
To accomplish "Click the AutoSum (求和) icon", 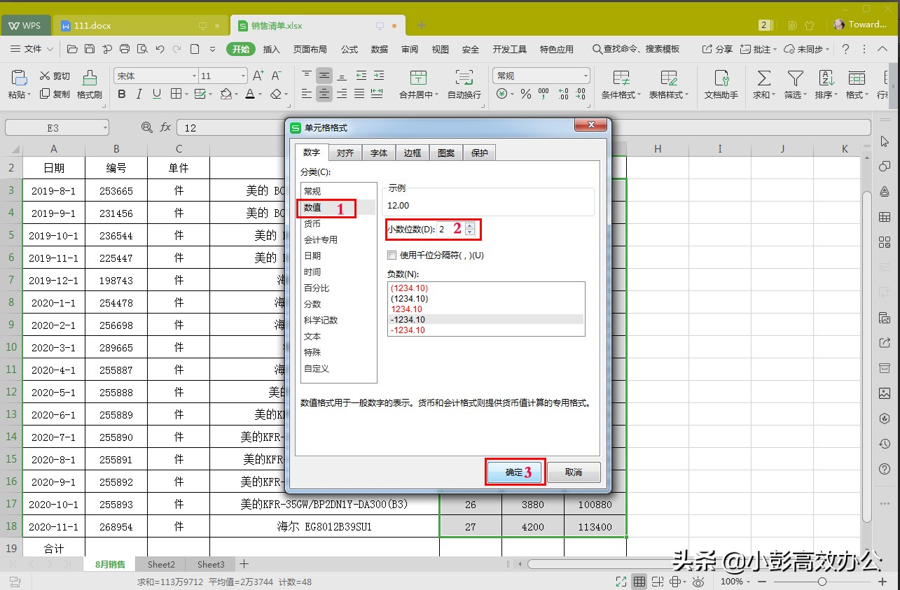I will coord(763,79).
